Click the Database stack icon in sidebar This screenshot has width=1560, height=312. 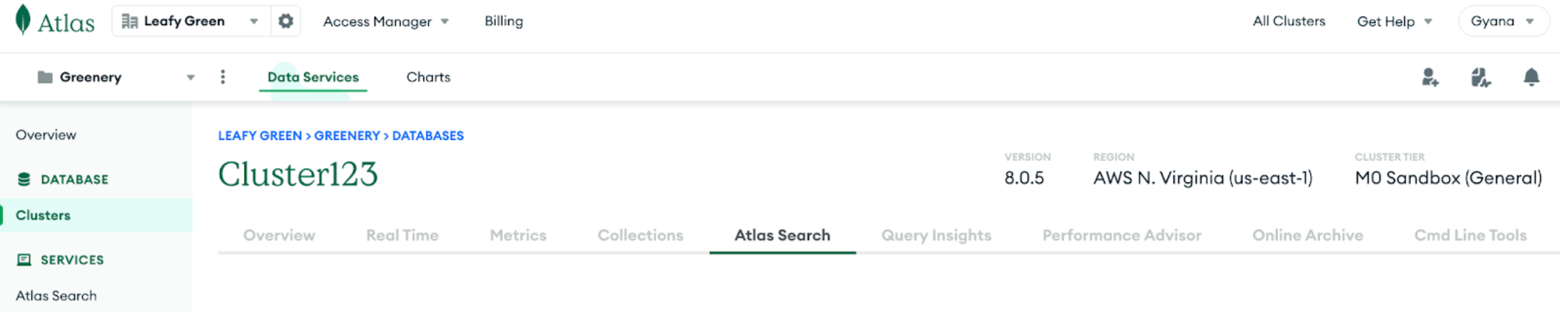coord(24,180)
